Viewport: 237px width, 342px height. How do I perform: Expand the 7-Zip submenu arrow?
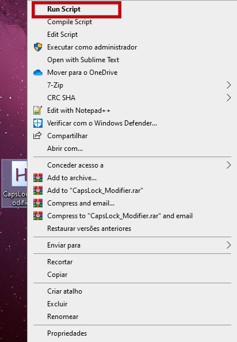(x=228, y=85)
